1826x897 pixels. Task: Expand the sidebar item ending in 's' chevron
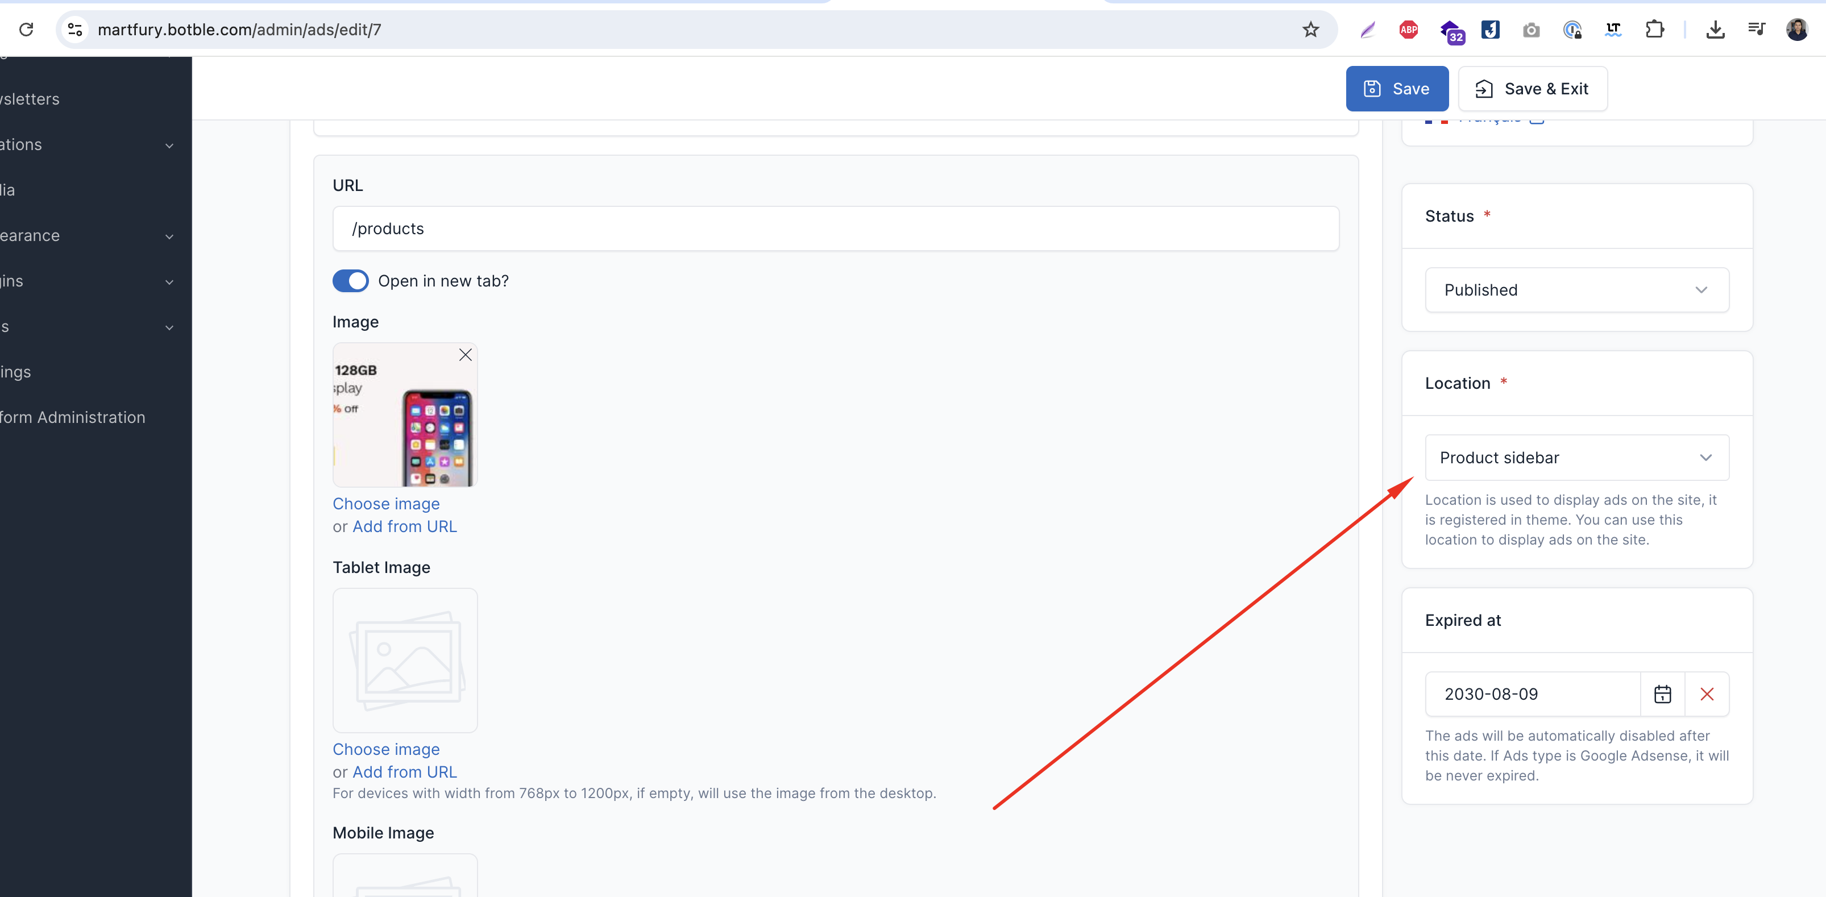pos(169,327)
